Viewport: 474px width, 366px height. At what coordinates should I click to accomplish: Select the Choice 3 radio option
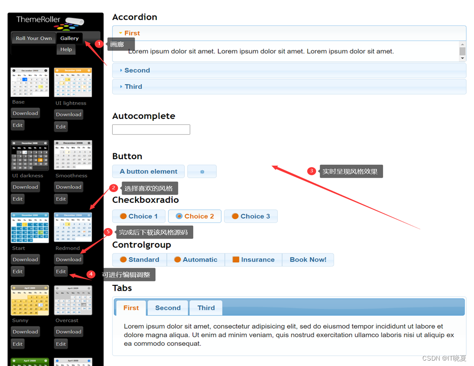(251, 216)
